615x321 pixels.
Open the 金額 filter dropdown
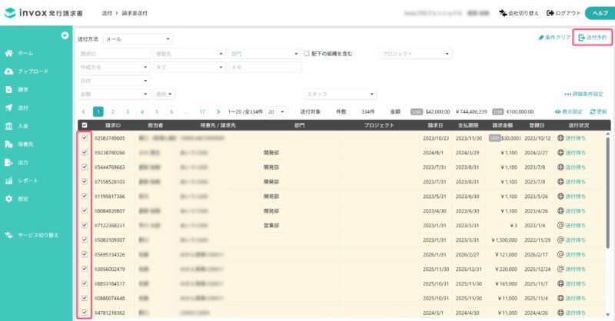tap(114, 94)
